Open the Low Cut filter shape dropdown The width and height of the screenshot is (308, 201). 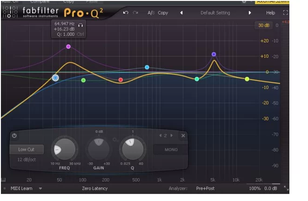(x=27, y=149)
